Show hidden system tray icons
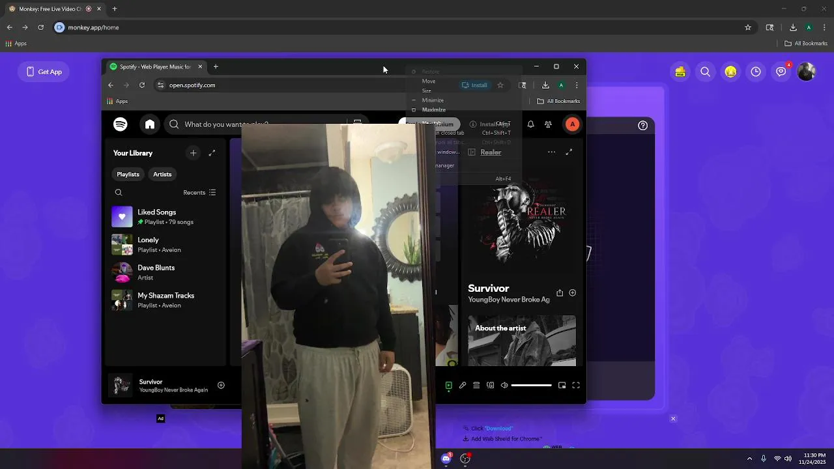 click(x=749, y=459)
